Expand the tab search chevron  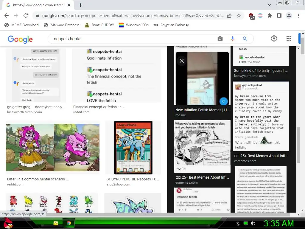pyautogui.click(x=270, y=5)
